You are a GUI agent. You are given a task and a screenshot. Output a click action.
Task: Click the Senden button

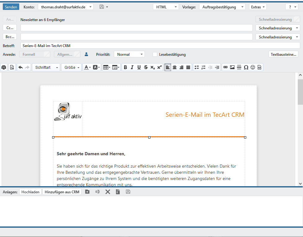tap(11, 7)
